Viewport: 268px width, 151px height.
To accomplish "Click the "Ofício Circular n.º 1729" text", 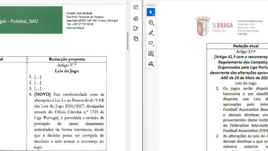I will pos(76,112).
